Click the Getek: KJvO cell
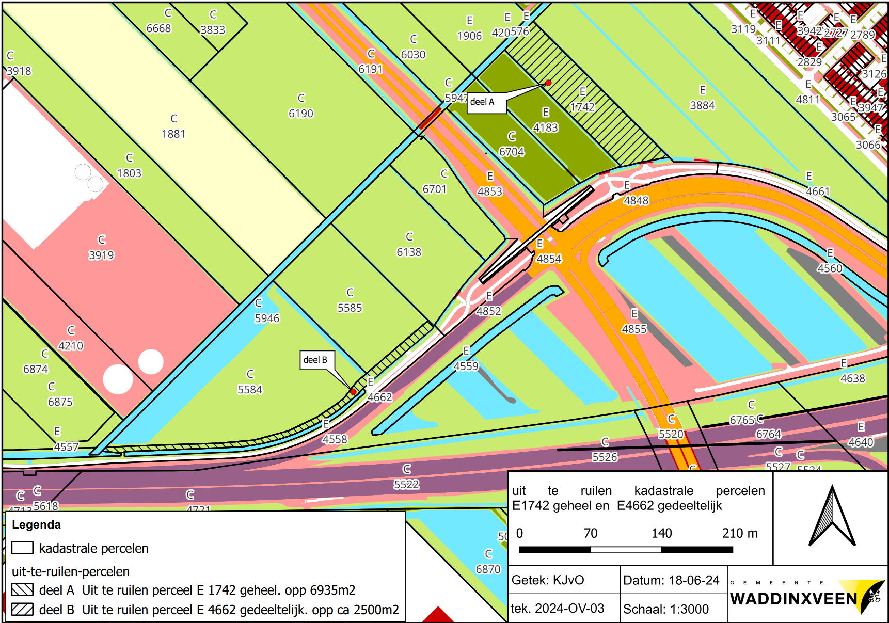 (x=548, y=580)
